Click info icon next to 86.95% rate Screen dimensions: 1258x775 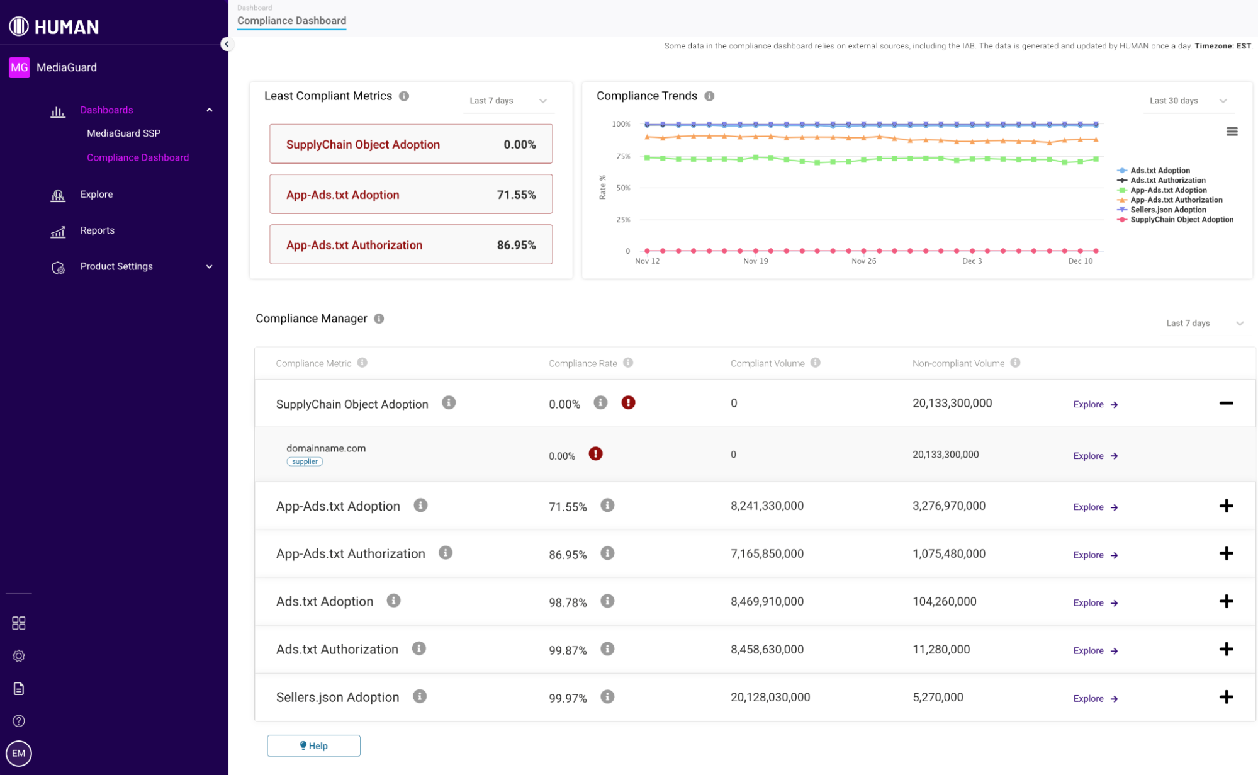pyautogui.click(x=607, y=553)
